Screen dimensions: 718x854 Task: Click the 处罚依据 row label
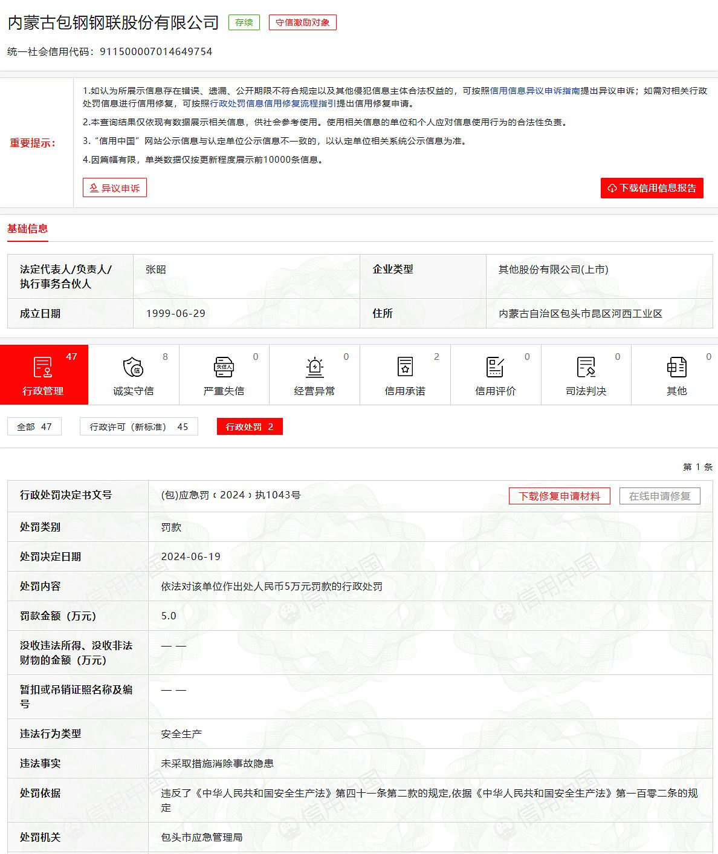point(40,793)
